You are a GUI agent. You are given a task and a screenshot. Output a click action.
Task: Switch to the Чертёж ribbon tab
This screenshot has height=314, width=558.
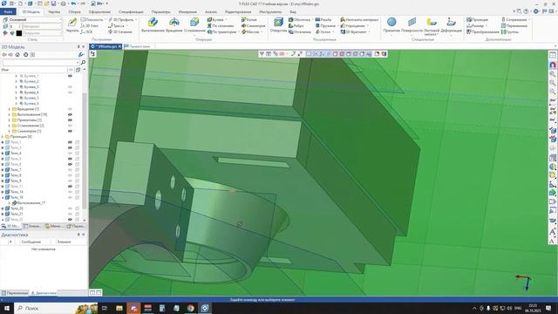click(54, 11)
